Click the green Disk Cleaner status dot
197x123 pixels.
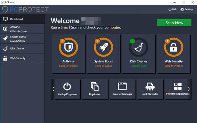(x=132, y=41)
